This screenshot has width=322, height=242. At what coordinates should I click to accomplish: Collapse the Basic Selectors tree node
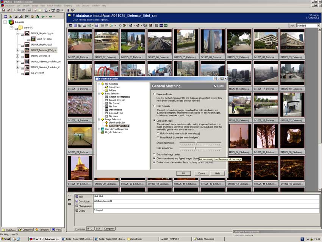pos(99,94)
